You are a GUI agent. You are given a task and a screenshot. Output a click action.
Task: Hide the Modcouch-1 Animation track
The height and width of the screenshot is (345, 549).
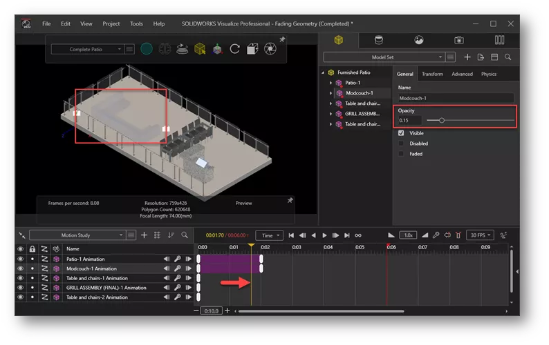[20, 268]
